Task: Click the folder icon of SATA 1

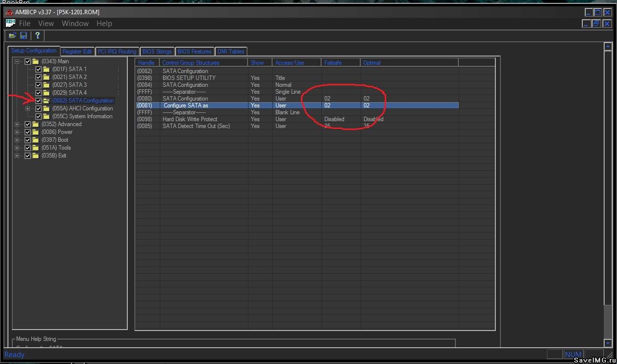Action: coord(47,69)
